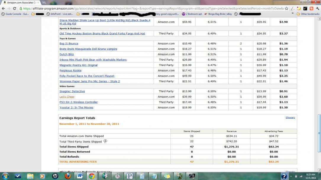
Task: Show hidden bookmarks with the double chevron
Action: [x=293, y=14]
